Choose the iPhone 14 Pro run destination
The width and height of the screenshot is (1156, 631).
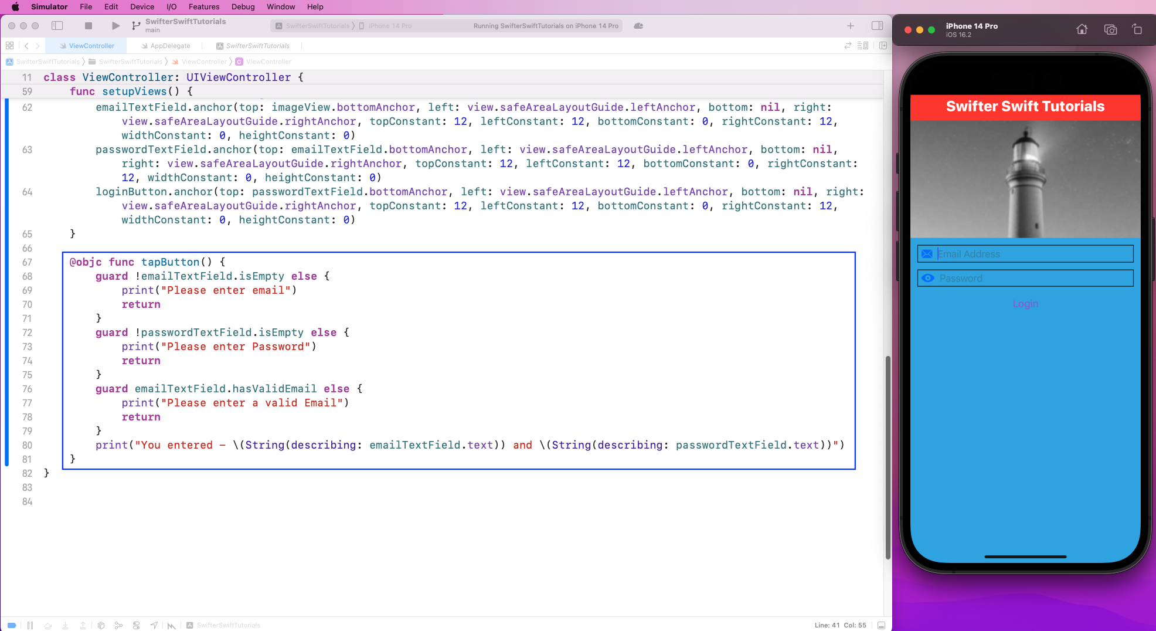(385, 26)
